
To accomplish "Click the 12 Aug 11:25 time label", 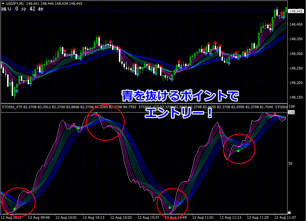I will coord(258,218).
